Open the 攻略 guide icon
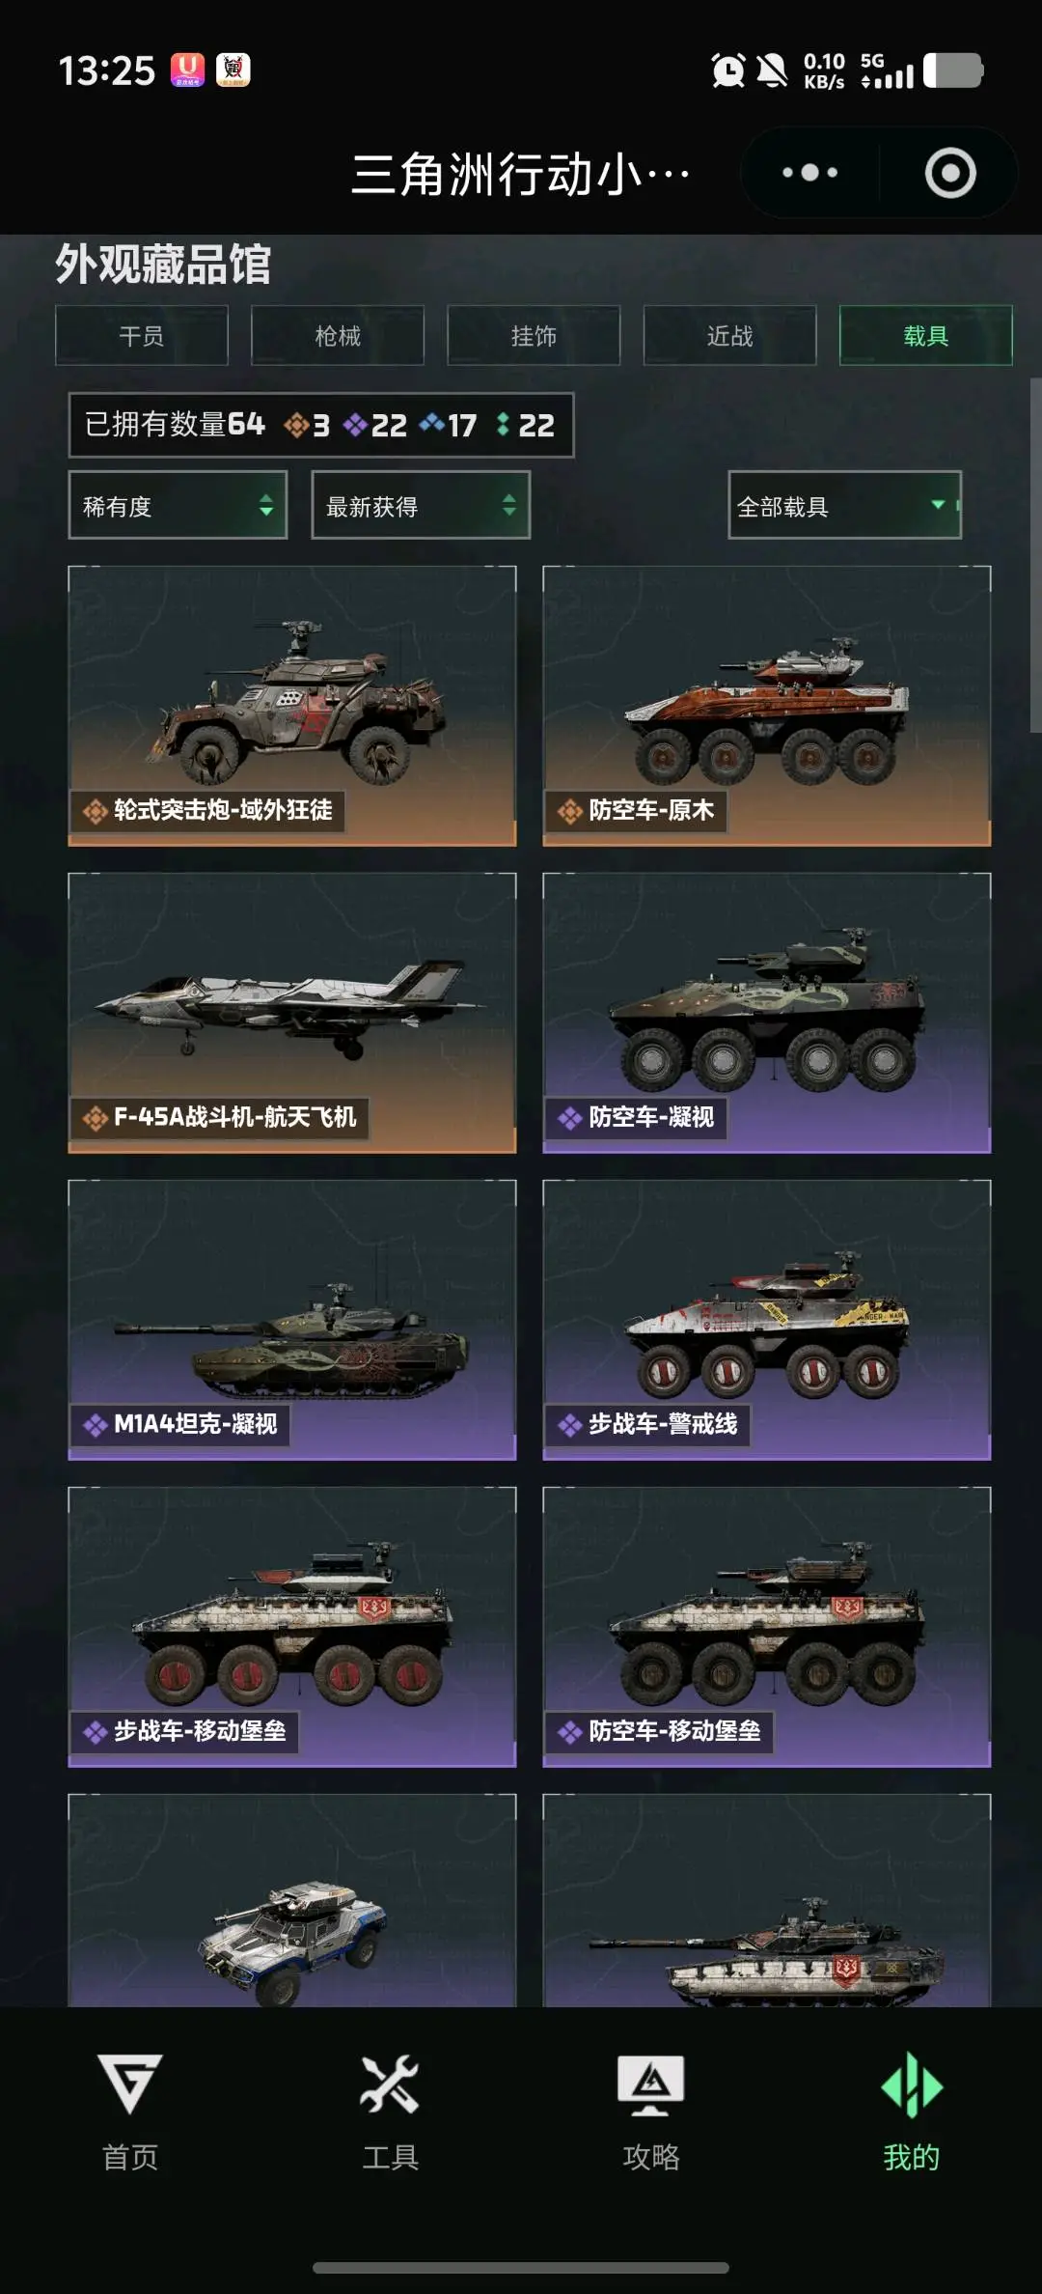This screenshot has width=1042, height=2294. tap(651, 2112)
